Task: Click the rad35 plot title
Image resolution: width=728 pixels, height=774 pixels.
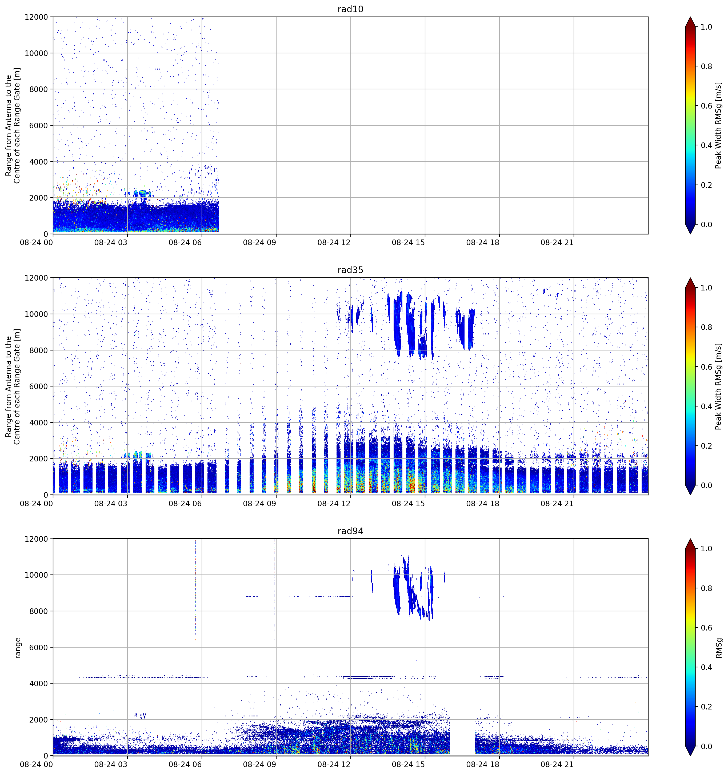Action: 350,270
